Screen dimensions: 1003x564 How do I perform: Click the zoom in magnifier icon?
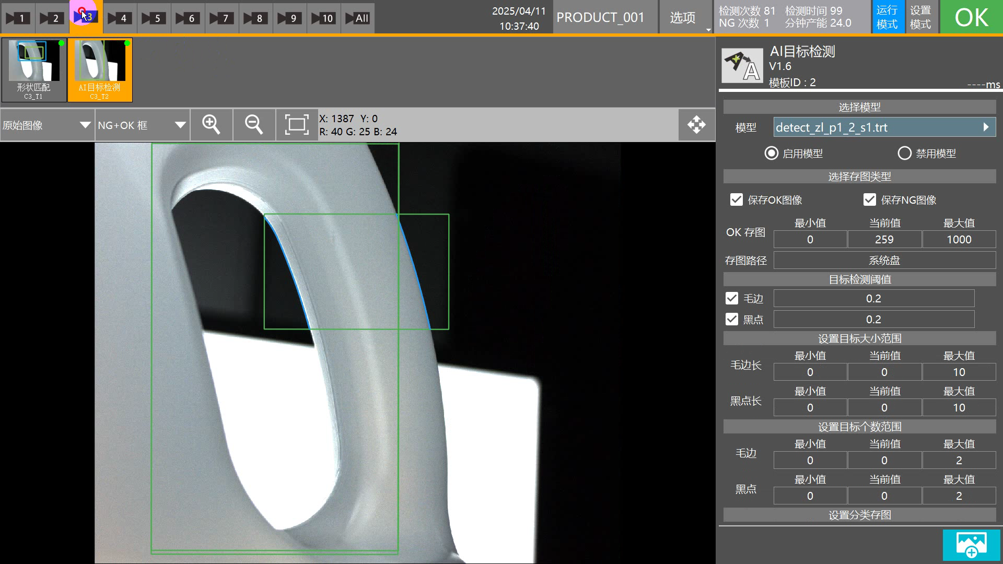click(x=211, y=125)
